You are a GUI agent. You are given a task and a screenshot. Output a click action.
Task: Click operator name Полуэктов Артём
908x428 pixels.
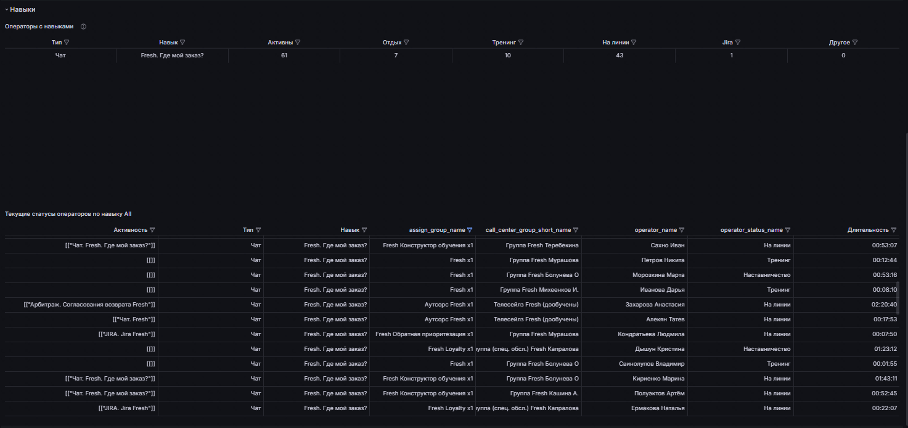click(660, 393)
